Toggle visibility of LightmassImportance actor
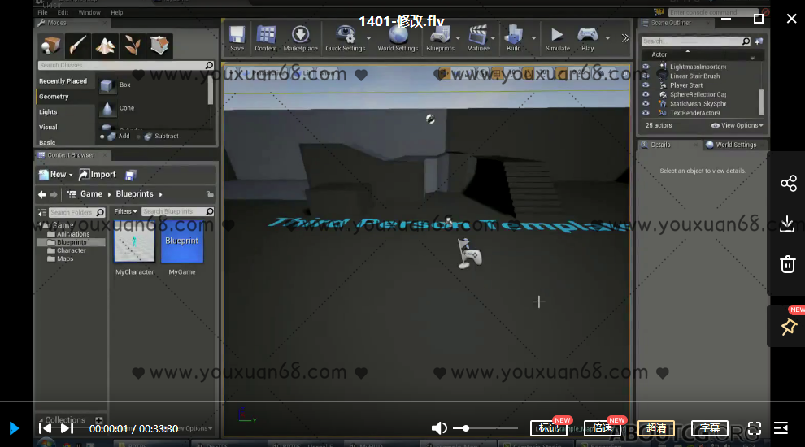The width and height of the screenshot is (805, 447). click(x=646, y=67)
